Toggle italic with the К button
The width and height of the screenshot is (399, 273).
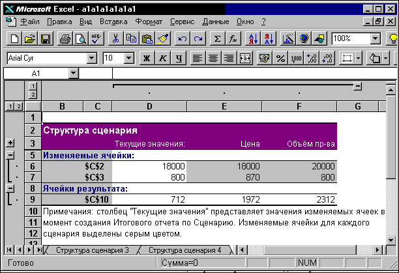pyautogui.click(x=162, y=59)
